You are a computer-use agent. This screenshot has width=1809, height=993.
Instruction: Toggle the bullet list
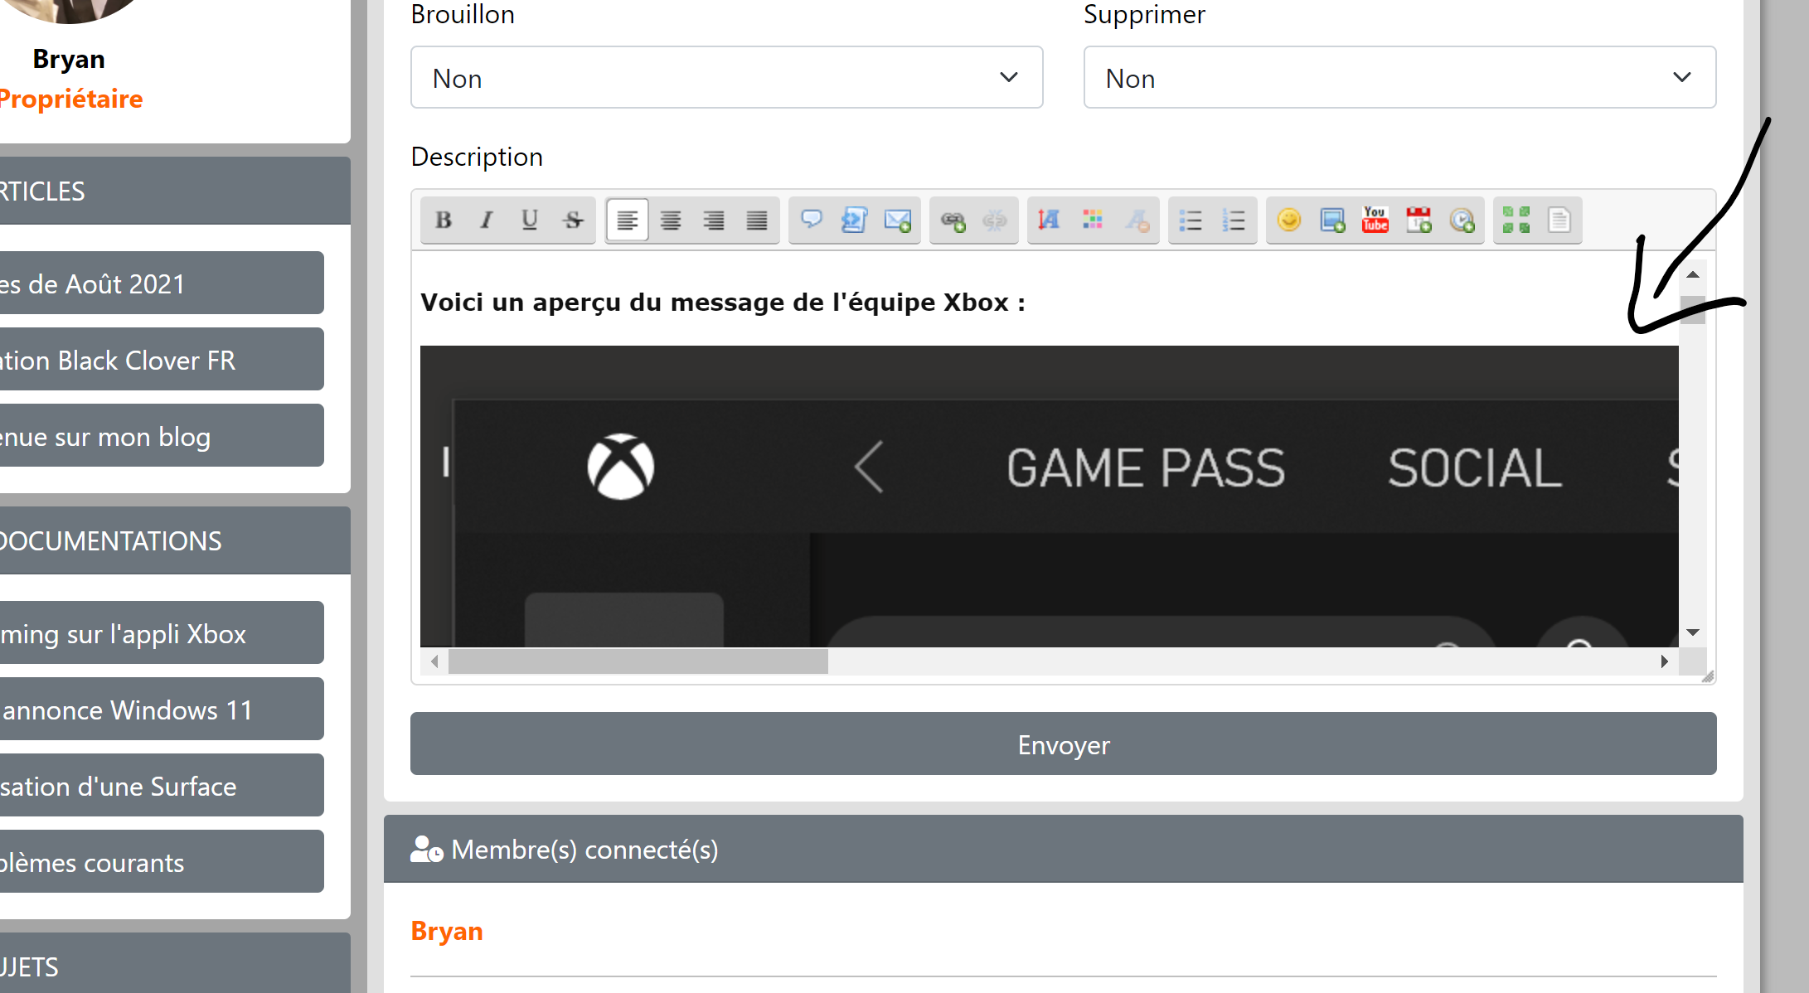coord(1191,220)
